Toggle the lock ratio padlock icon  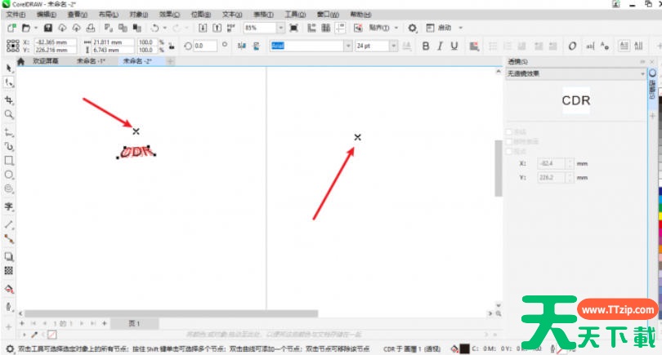[171, 46]
